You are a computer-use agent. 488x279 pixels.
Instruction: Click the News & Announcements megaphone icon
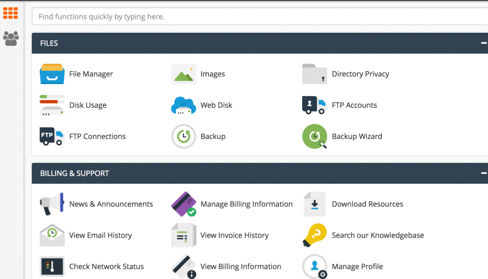[x=52, y=204]
